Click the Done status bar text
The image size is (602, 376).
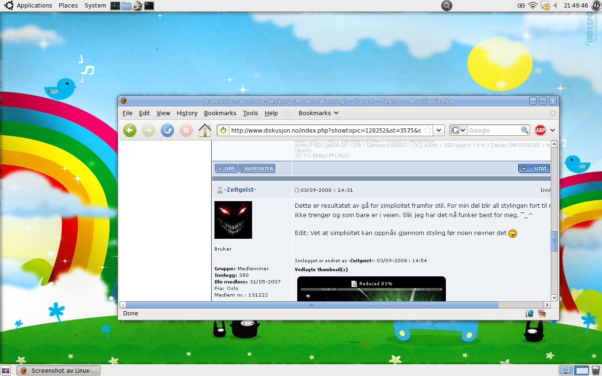pos(131,313)
